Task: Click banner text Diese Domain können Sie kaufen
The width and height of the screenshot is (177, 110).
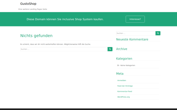Action: 65,19
